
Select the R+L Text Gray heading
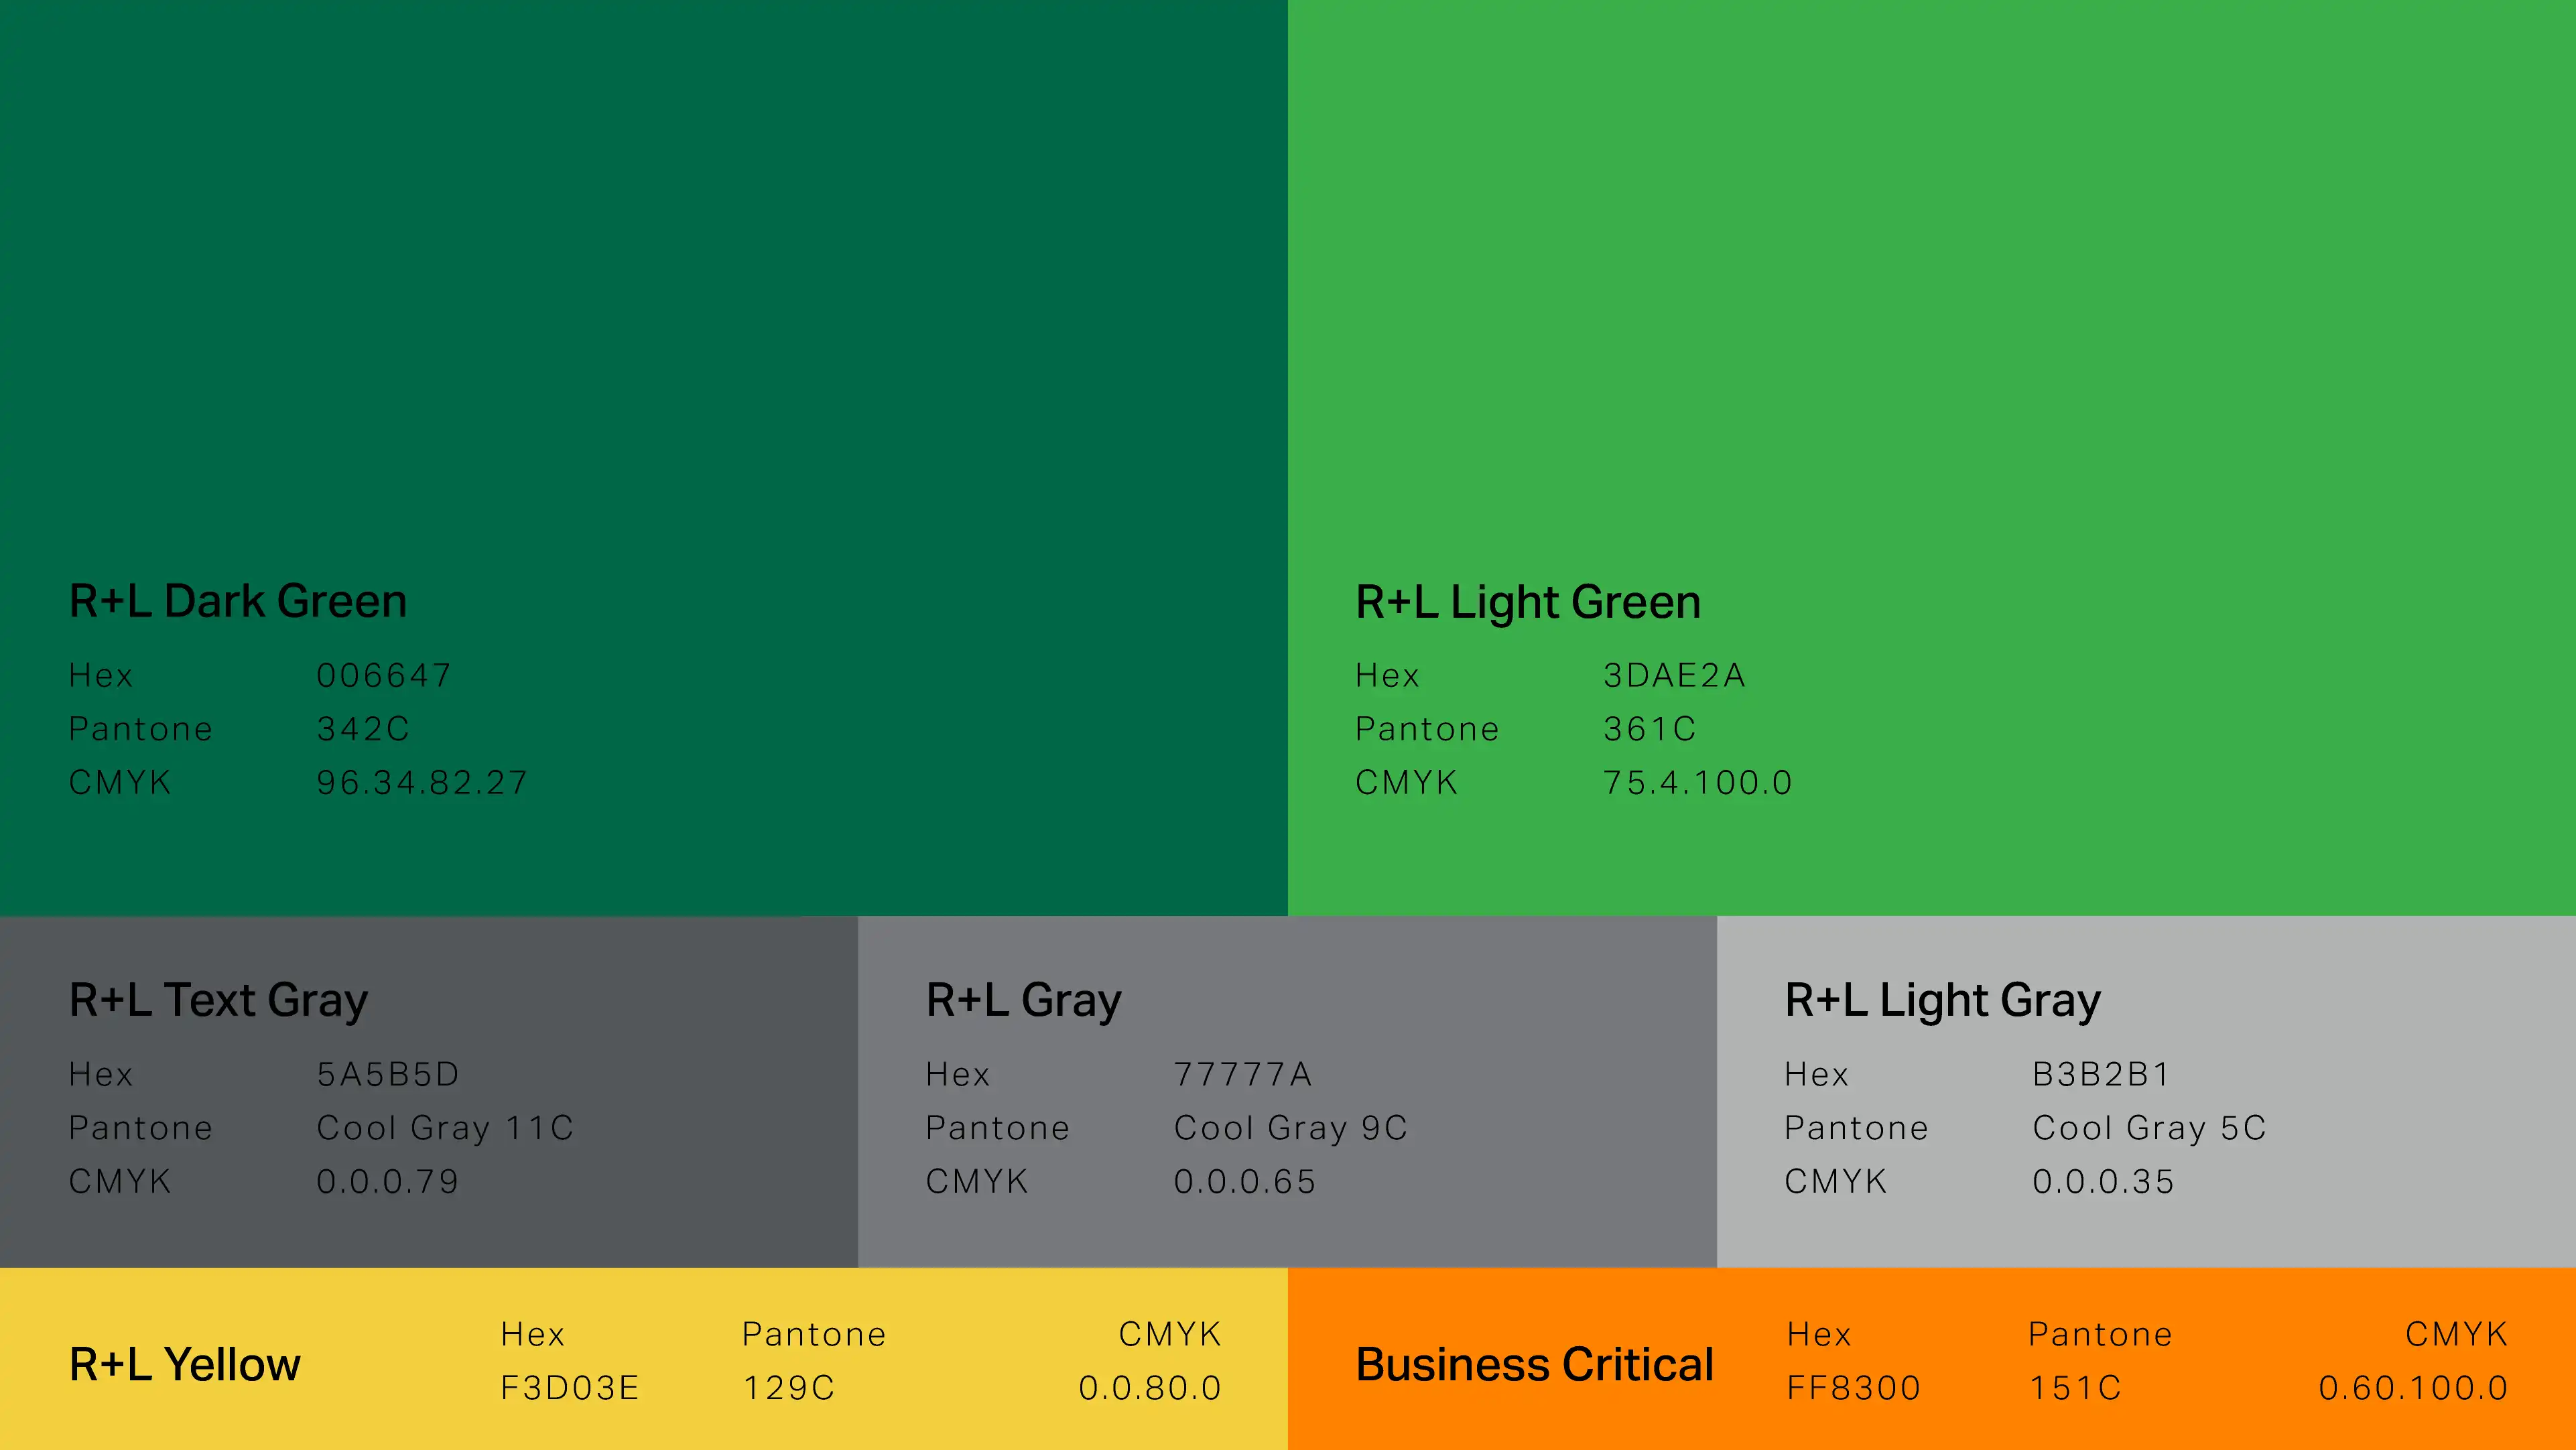[218, 1000]
